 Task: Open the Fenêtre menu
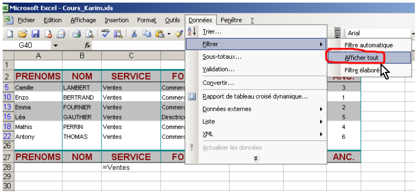[x=231, y=20]
